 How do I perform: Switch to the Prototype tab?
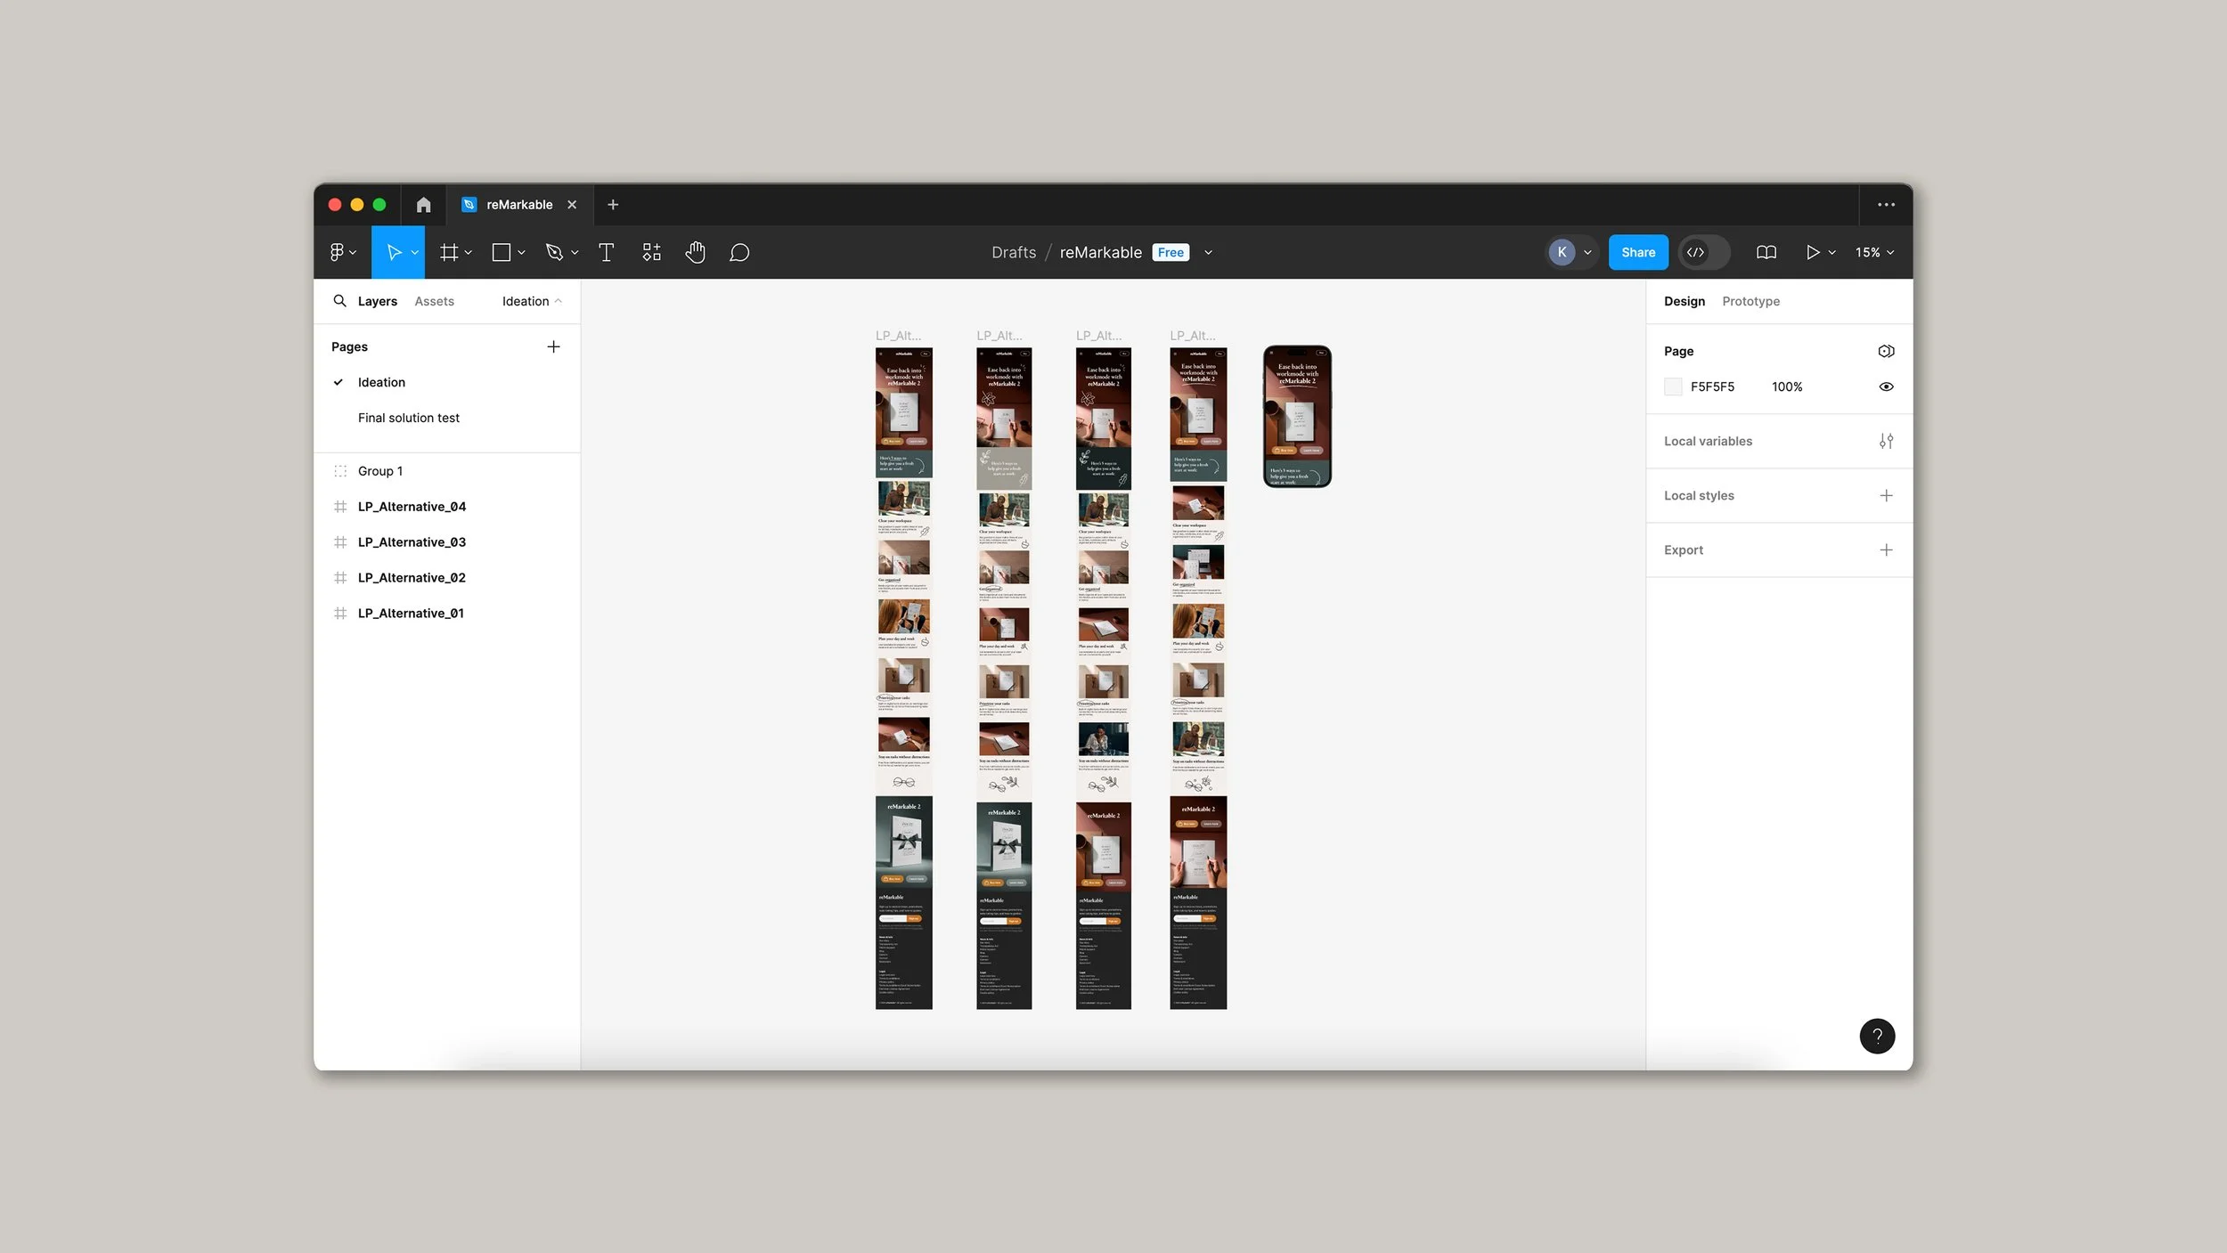pos(1750,301)
